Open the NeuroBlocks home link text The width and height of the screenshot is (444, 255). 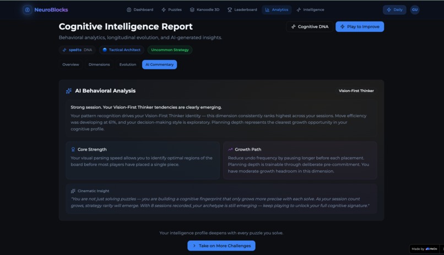tap(51, 9)
